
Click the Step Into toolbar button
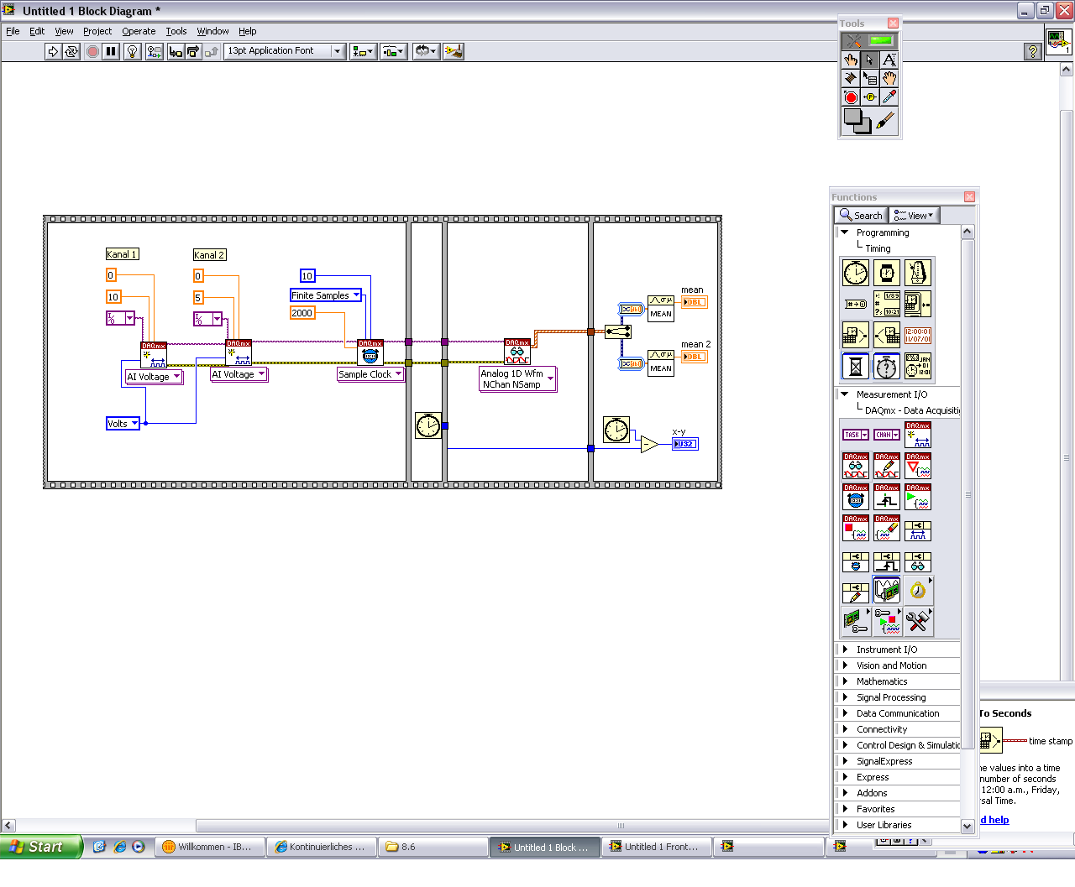tap(176, 51)
